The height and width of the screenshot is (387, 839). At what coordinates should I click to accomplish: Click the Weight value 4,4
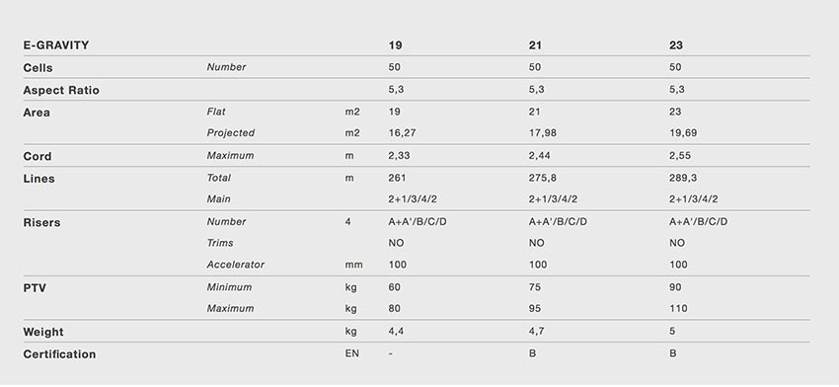[396, 332]
